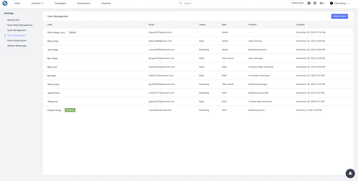Select user Charlie Tsang
The image size is (358, 181).
[x=54, y=110]
